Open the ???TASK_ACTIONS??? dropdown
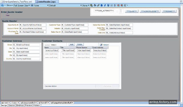Image resolution: width=183 pixels, height=107 pixels. tap(104, 11)
